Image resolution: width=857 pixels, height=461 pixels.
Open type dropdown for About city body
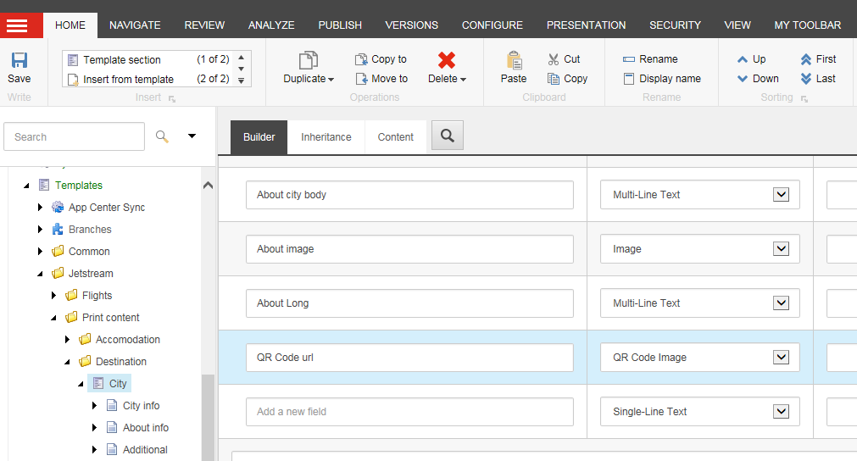[781, 194]
